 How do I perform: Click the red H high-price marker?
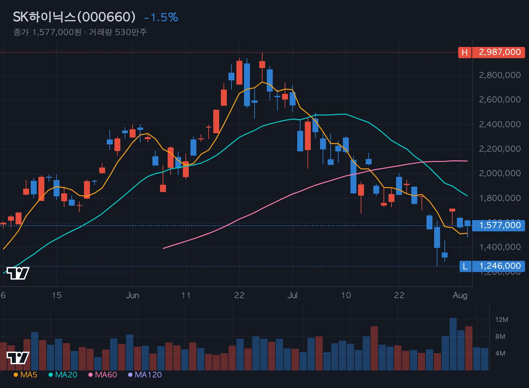tap(465, 53)
